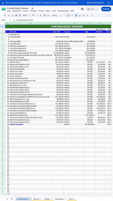The height and width of the screenshot is (201, 113).
Task: Toggle bold formatting
Action: coord(76,15)
